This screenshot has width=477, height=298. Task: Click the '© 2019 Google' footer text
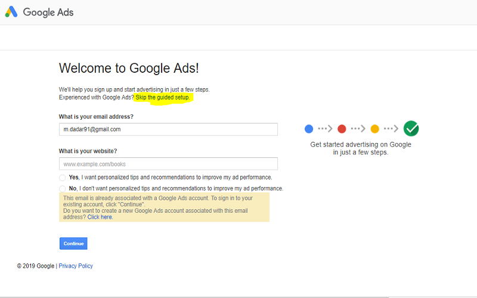(36, 266)
